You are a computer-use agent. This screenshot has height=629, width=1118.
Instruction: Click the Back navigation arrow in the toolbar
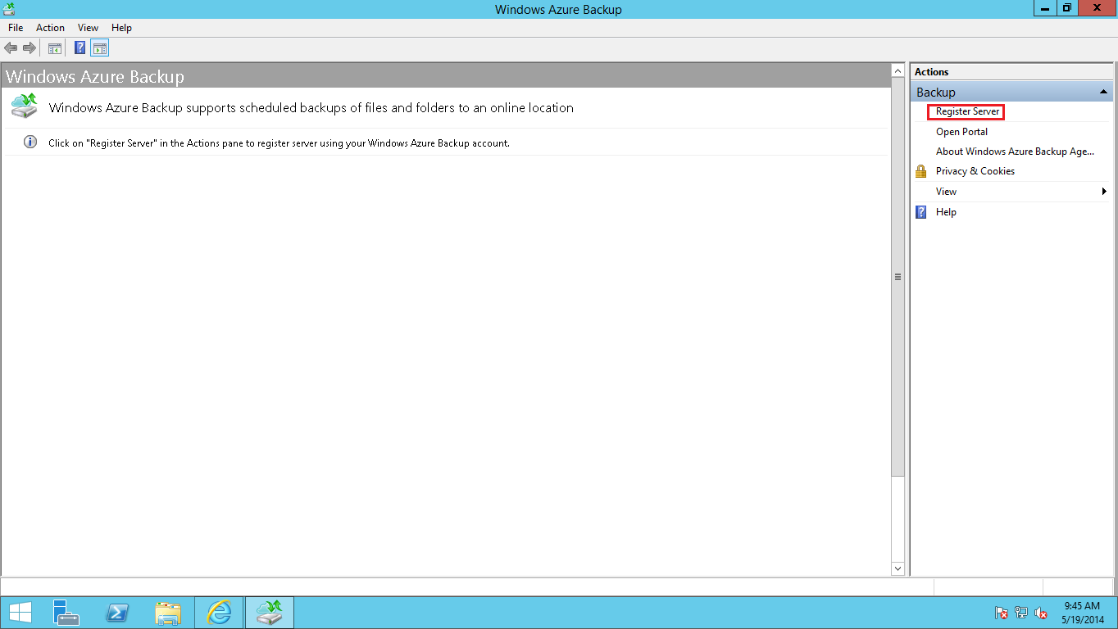[11, 48]
